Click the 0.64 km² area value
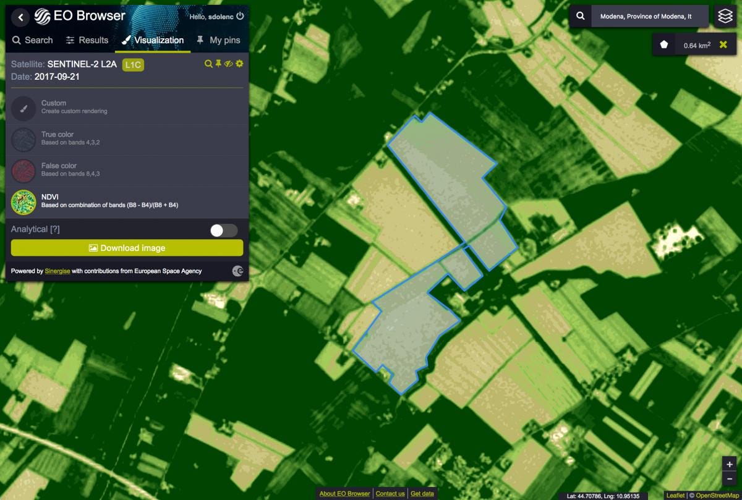The image size is (742, 500). click(697, 45)
